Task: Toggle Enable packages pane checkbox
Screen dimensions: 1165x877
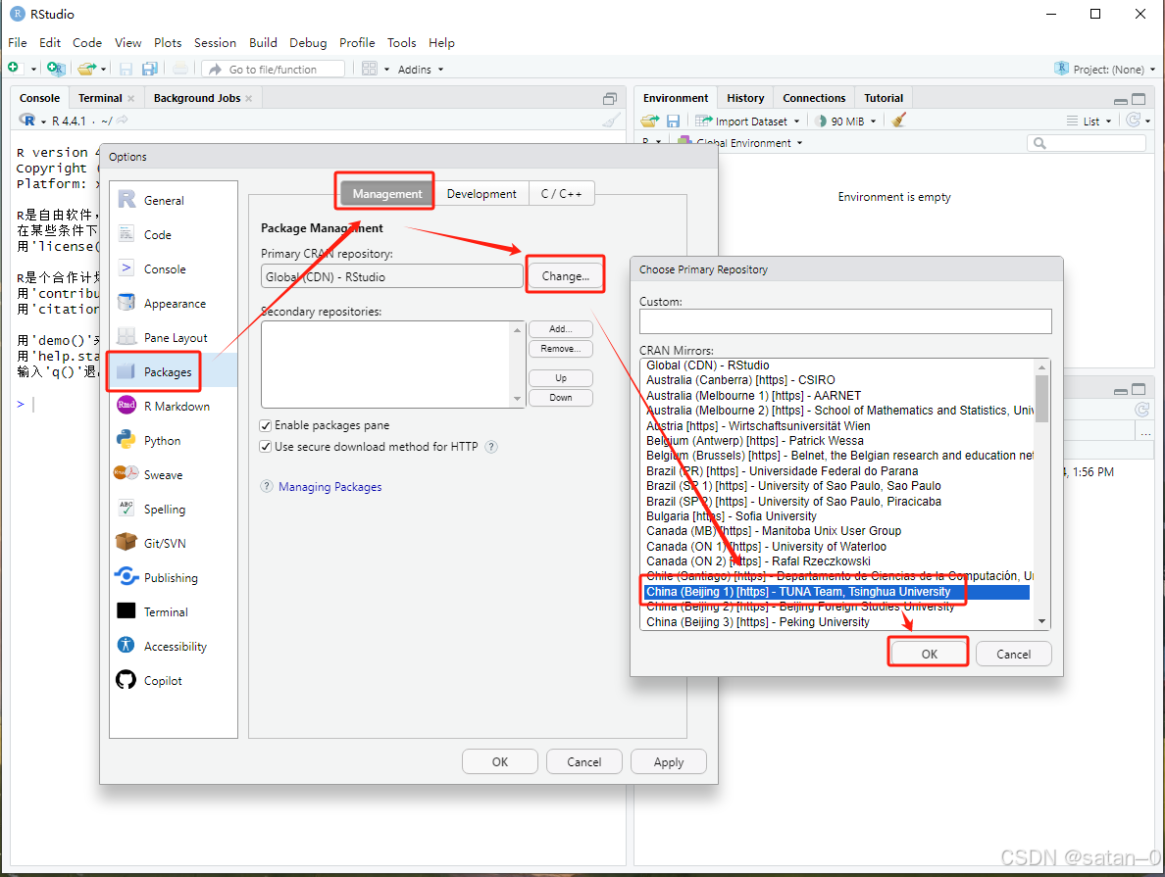Action: [265, 425]
